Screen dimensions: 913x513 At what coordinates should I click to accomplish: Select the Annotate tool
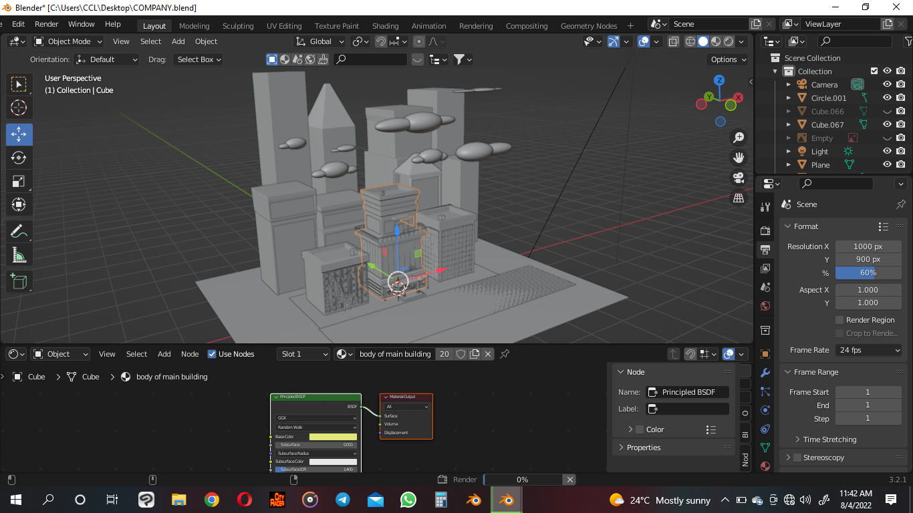19,232
